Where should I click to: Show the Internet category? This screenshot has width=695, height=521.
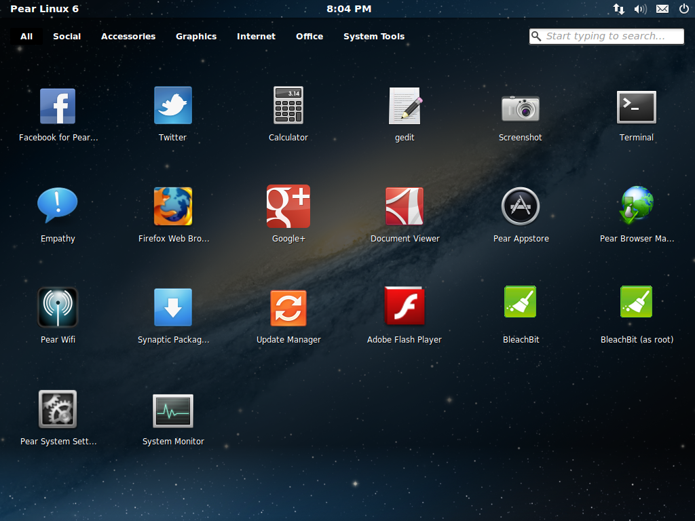[x=256, y=37]
